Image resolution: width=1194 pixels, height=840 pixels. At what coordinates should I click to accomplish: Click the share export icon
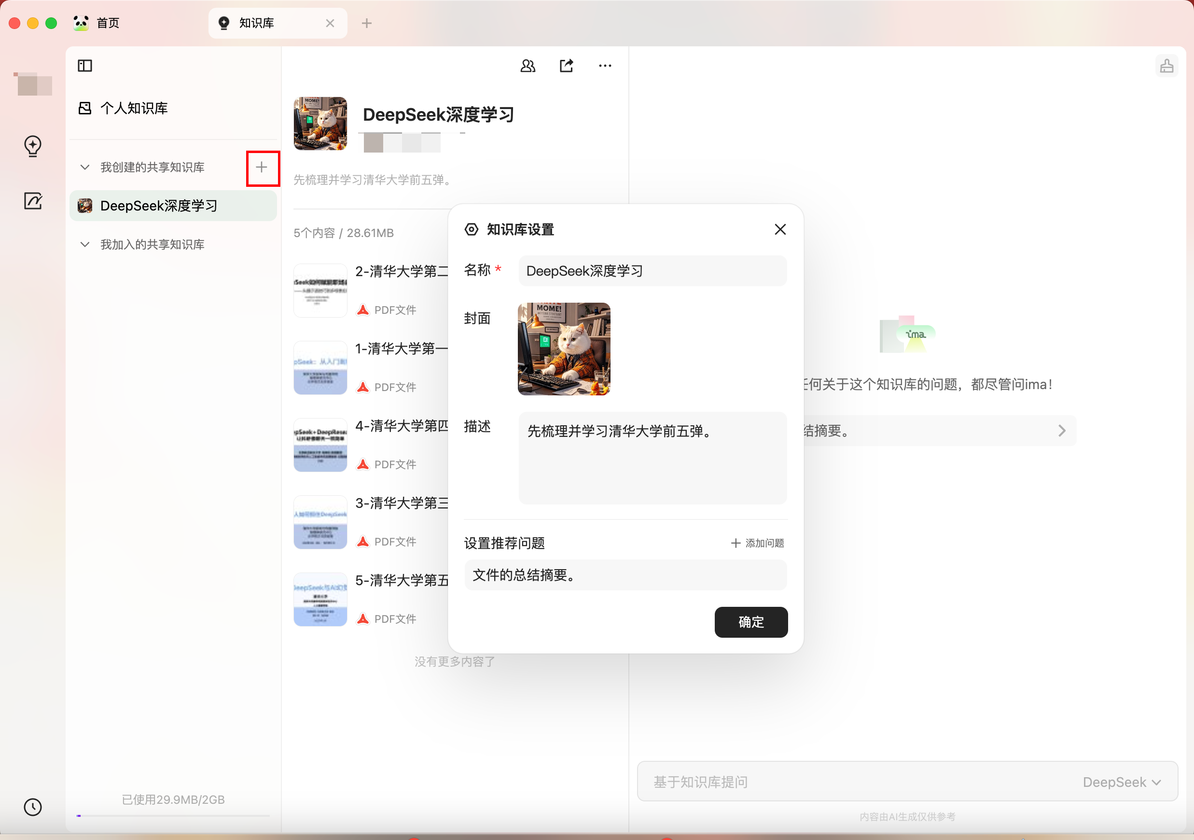coord(566,66)
